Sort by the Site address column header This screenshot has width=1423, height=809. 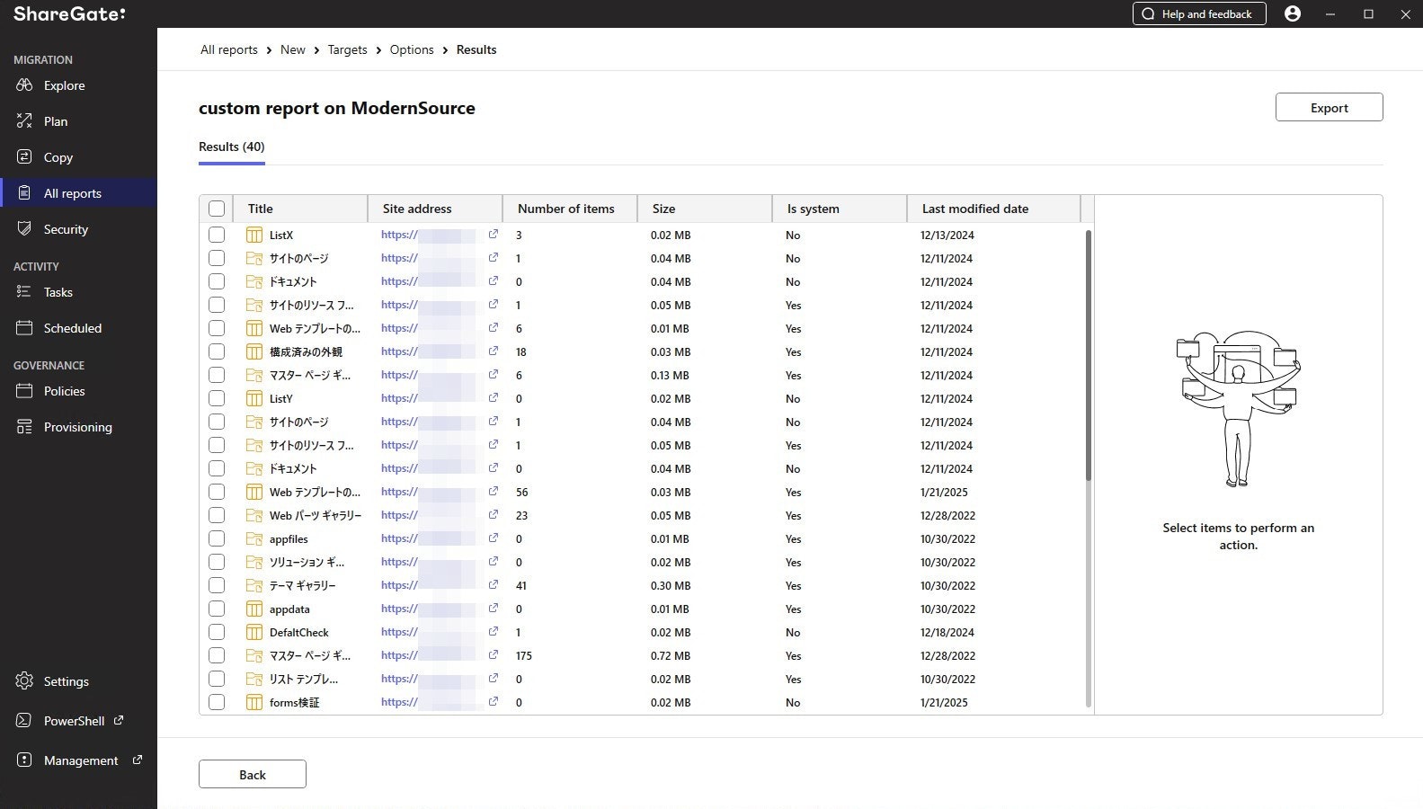coord(435,209)
